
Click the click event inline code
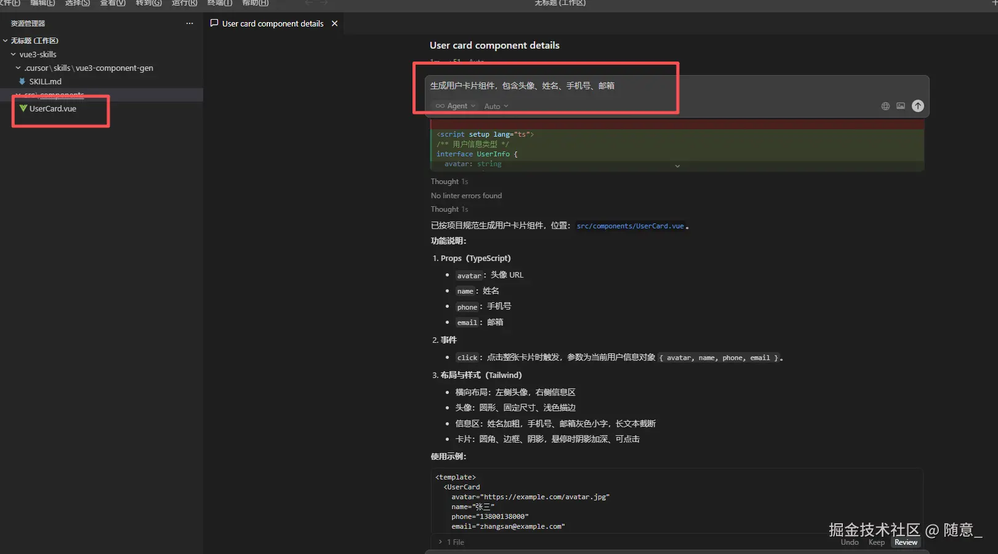pyautogui.click(x=467, y=358)
